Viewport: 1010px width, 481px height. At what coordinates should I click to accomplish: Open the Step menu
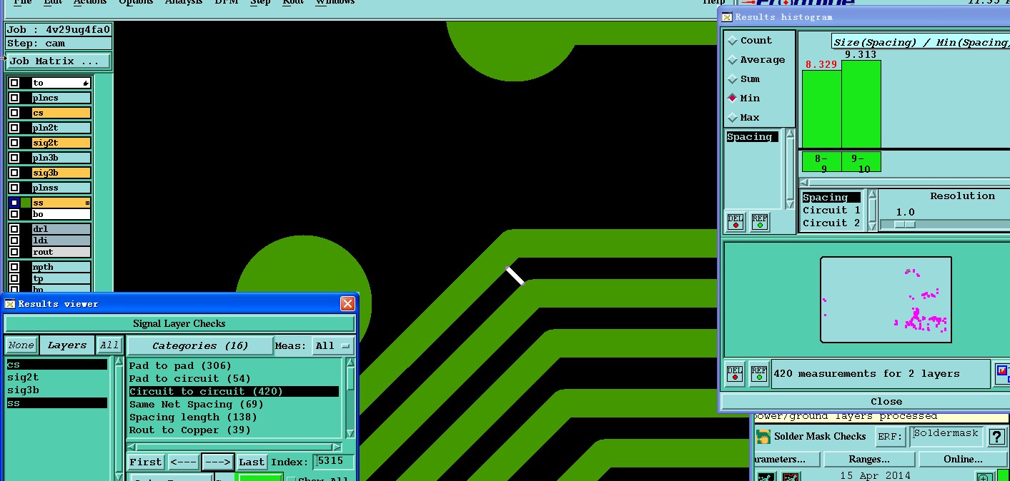click(260, 2)
